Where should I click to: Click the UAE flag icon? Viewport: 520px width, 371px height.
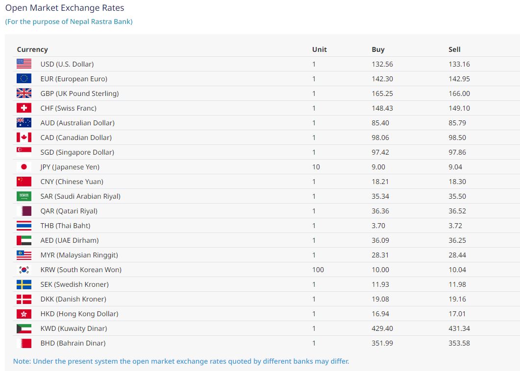tap(24, 240)
